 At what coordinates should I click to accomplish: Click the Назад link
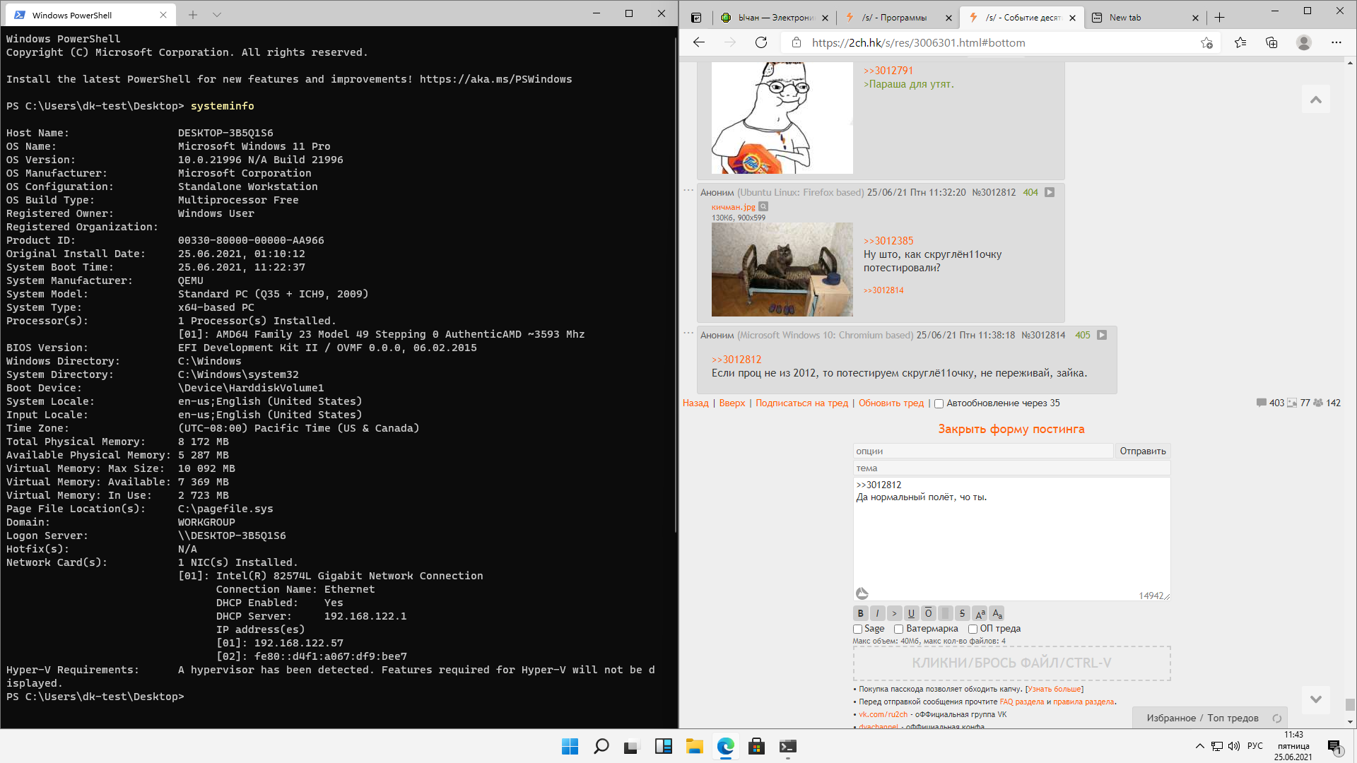[x=695, y=403]
